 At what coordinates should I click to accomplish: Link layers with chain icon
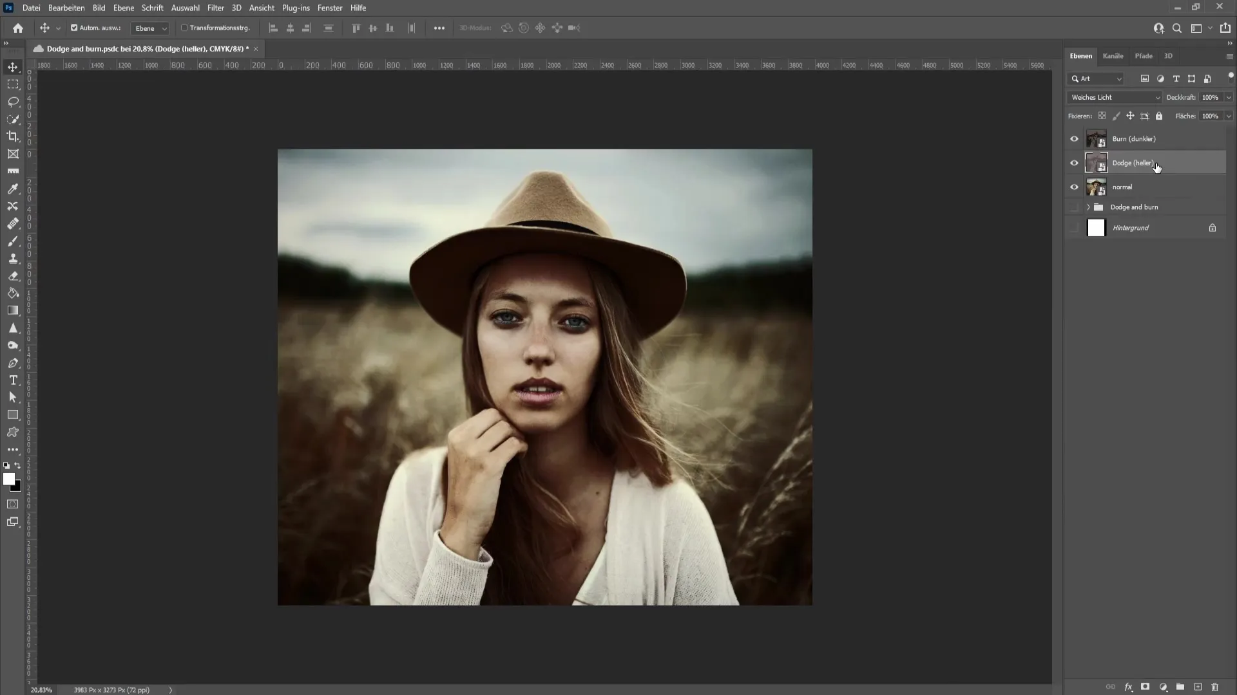tap(1111, 687)
